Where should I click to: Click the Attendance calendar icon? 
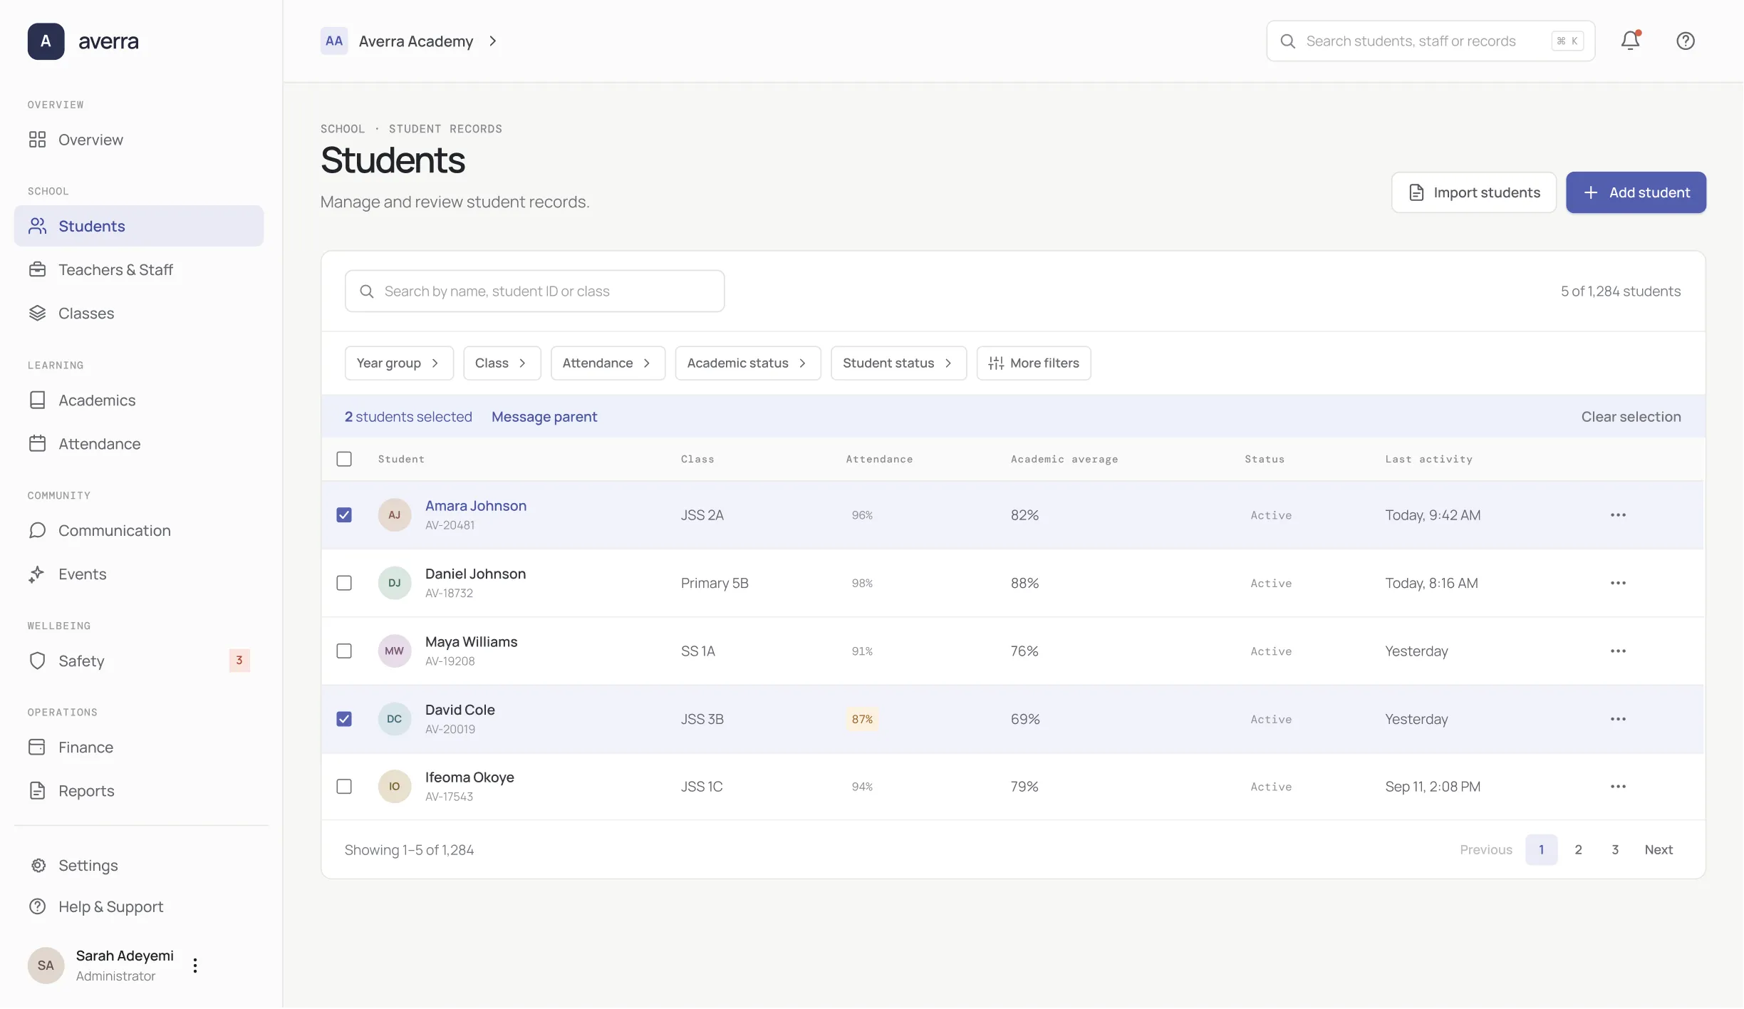point(38,443)
